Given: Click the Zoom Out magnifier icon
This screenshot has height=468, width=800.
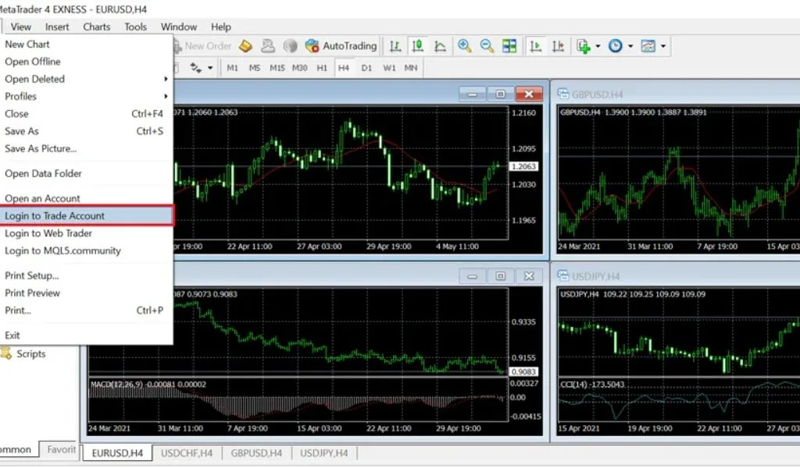Looking at the screenshot, I should [487, 46].
